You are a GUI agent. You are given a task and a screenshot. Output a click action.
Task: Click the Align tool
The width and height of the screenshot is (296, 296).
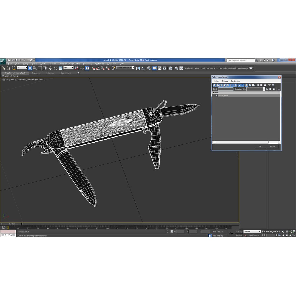[143, 68]
